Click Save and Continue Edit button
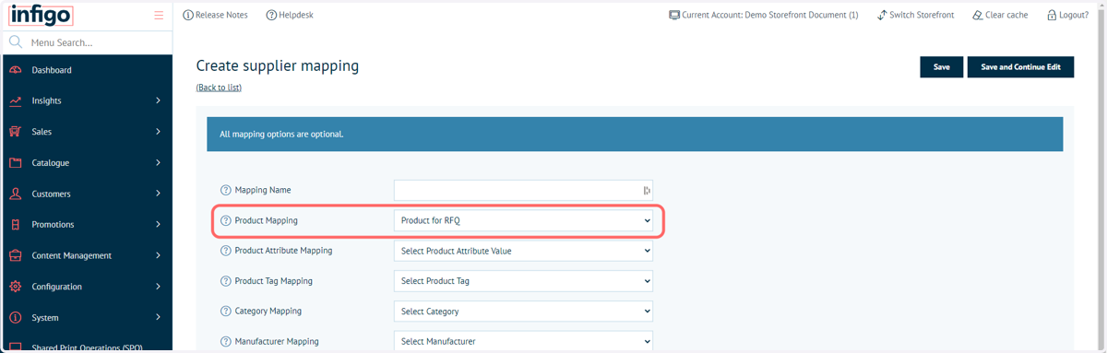This screenshot has width=1107, height=353. point(1020,67)
